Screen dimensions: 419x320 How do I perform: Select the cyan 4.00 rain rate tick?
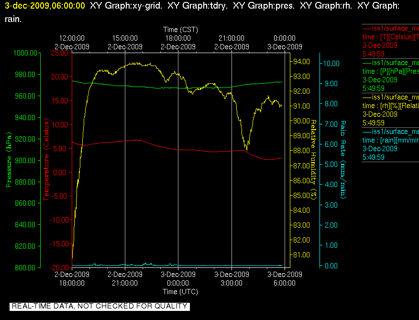[331, 185]
